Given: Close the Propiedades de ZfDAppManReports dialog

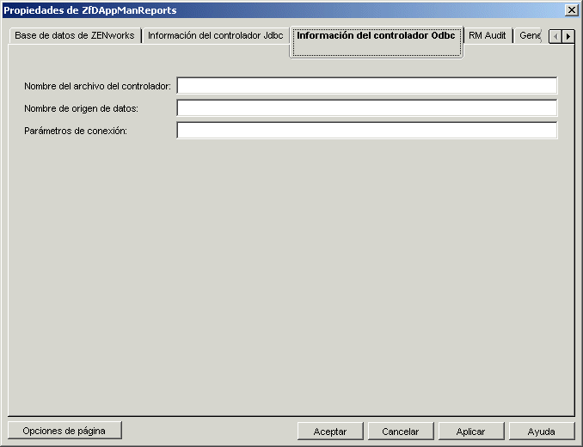Looking at the screenshot, I should (x=571, y=10).
